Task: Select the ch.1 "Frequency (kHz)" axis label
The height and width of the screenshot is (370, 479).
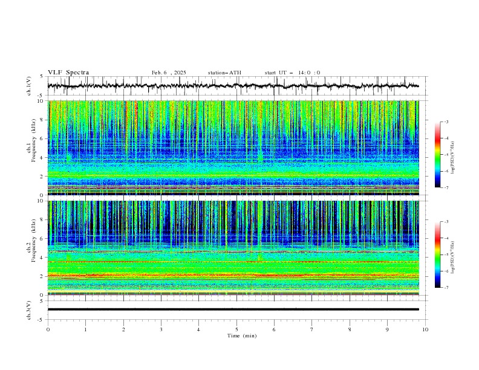Action: [x=34, y=140]
